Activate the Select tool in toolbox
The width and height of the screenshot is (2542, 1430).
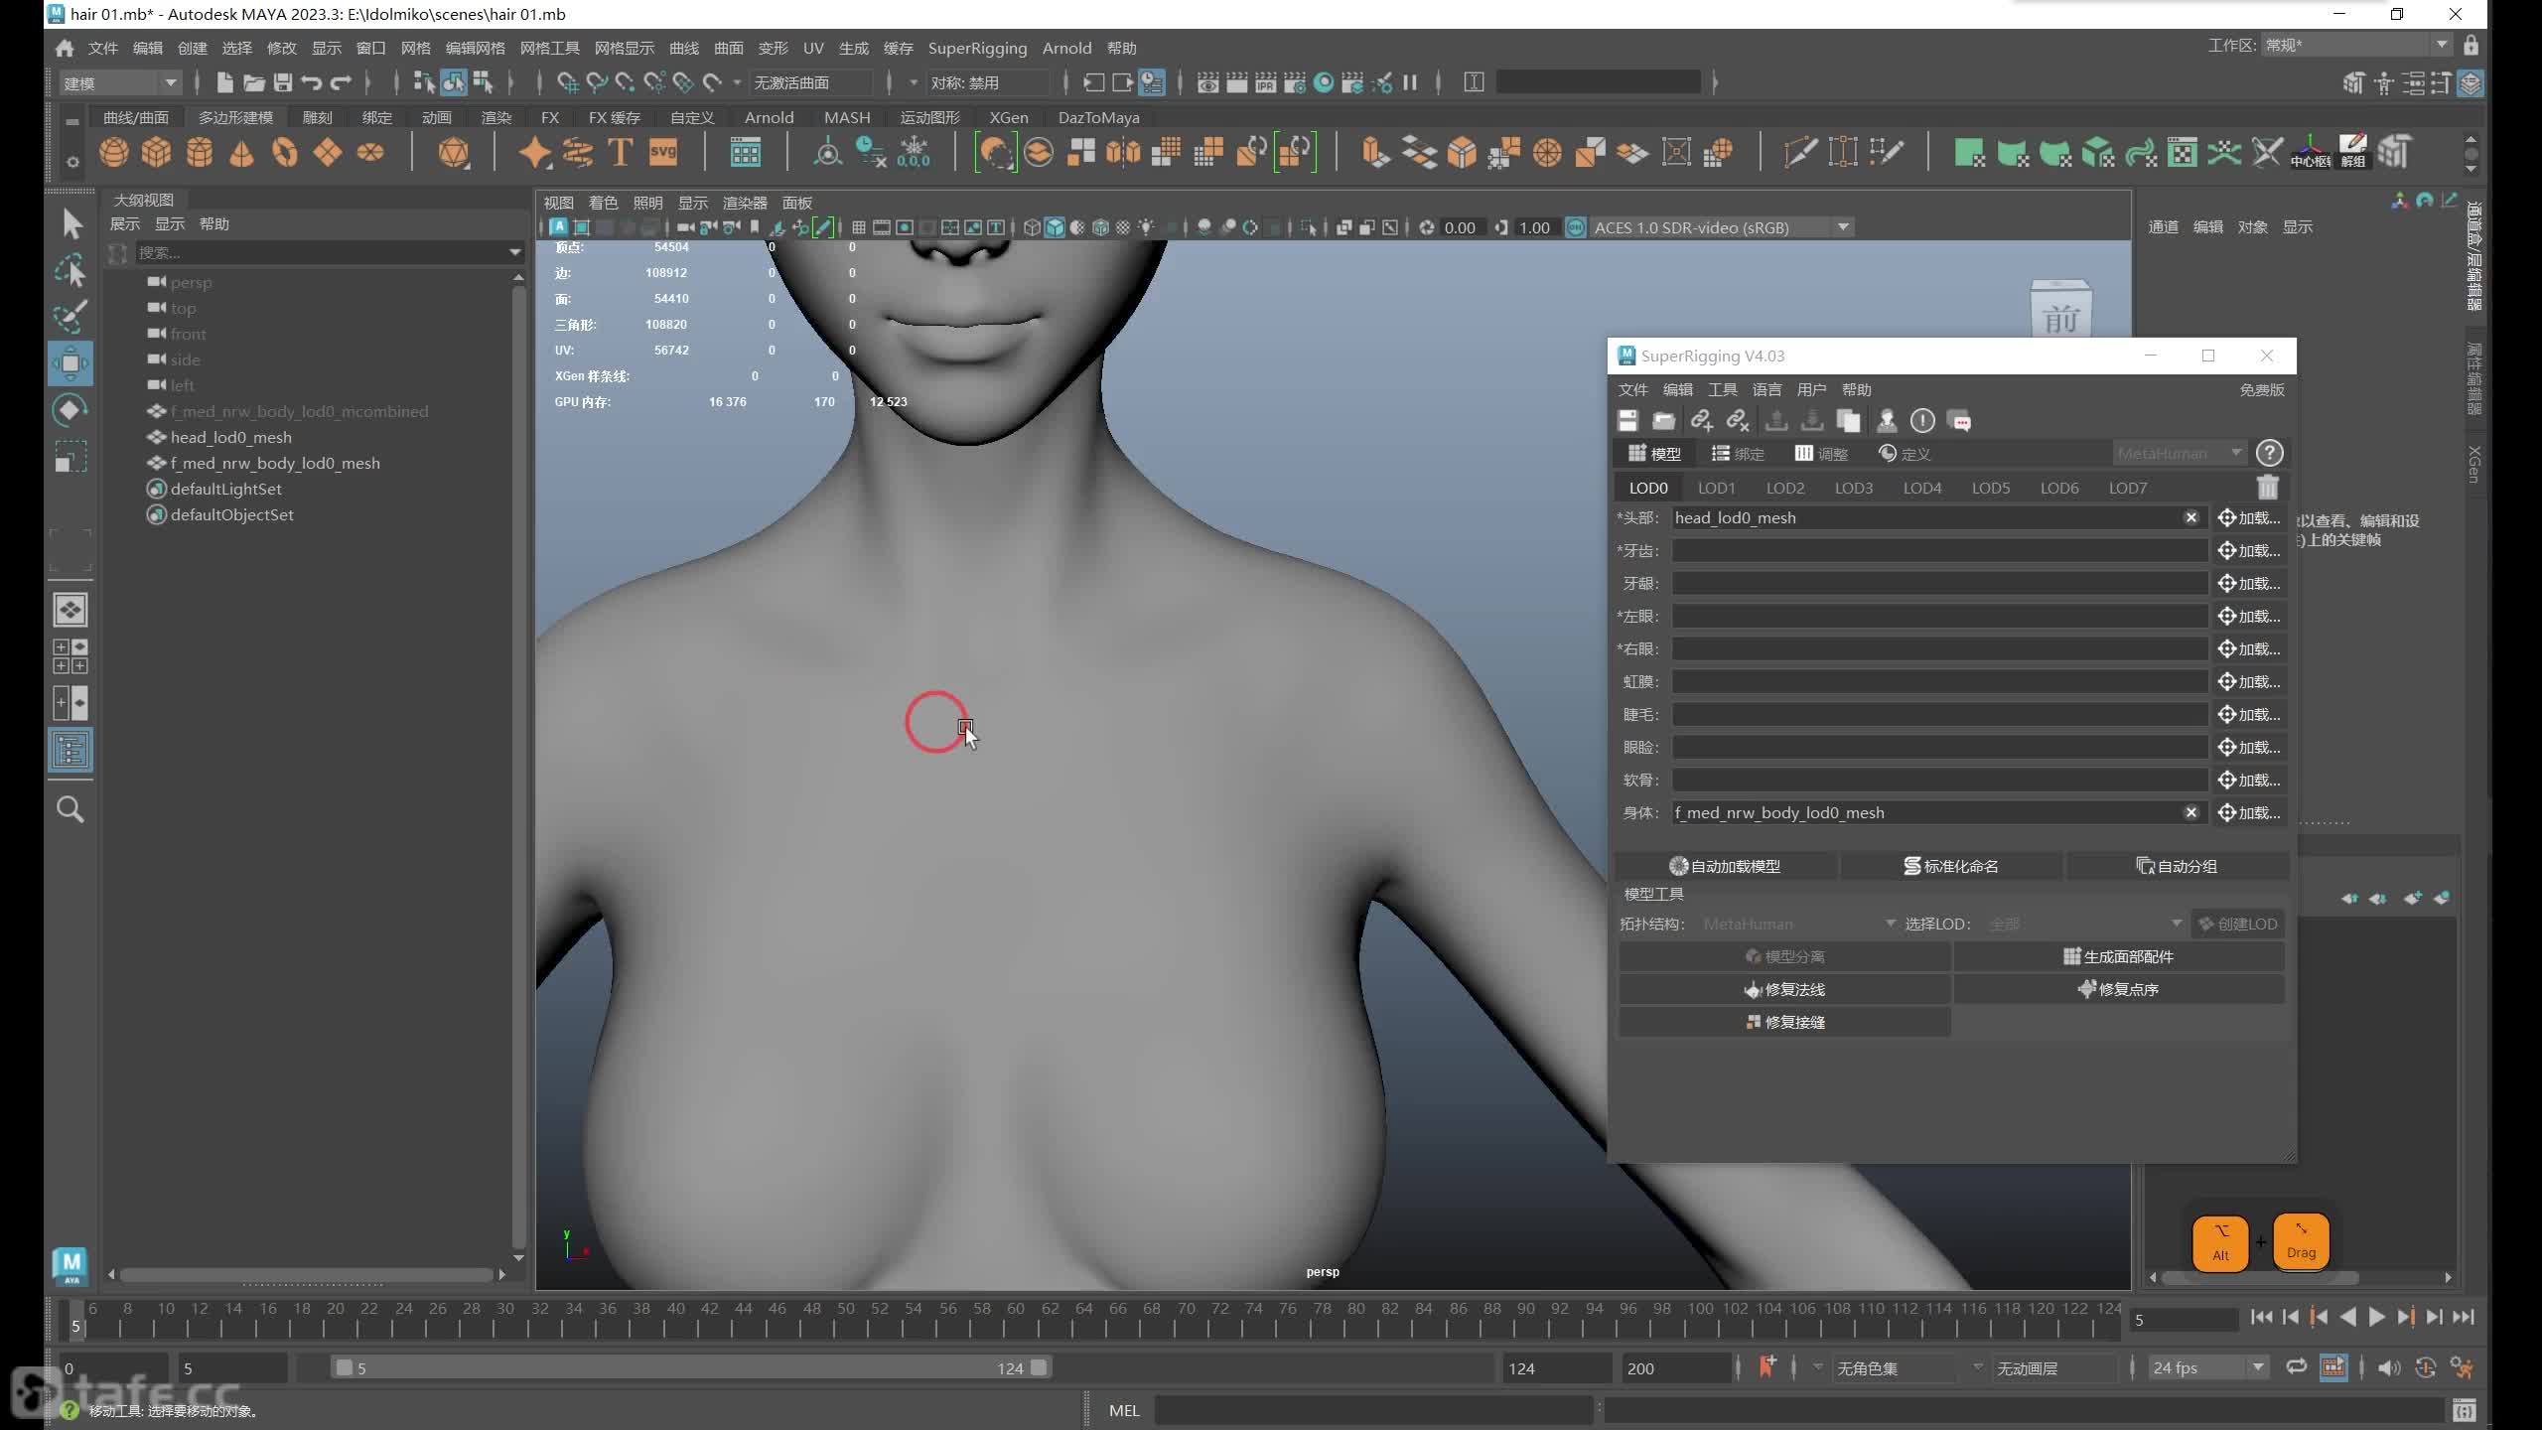pos(71,223)
